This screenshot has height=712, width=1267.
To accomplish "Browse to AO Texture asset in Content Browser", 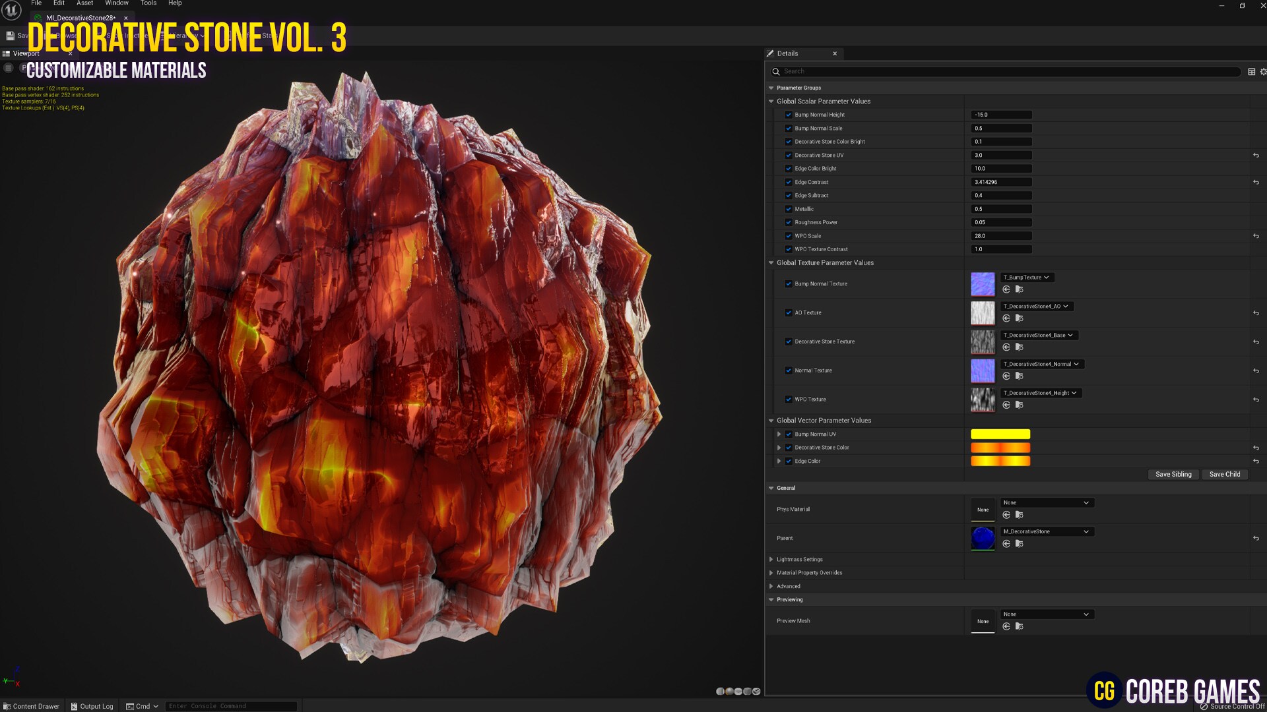I will point(1019,318).
